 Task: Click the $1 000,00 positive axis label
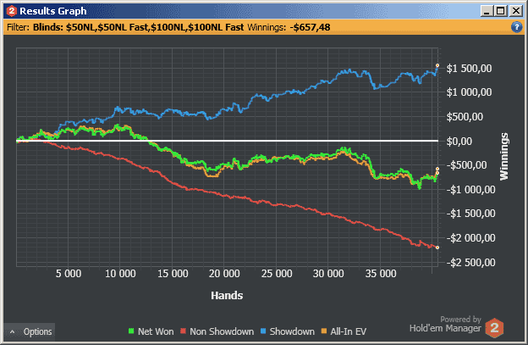click(x=469, y=92)
